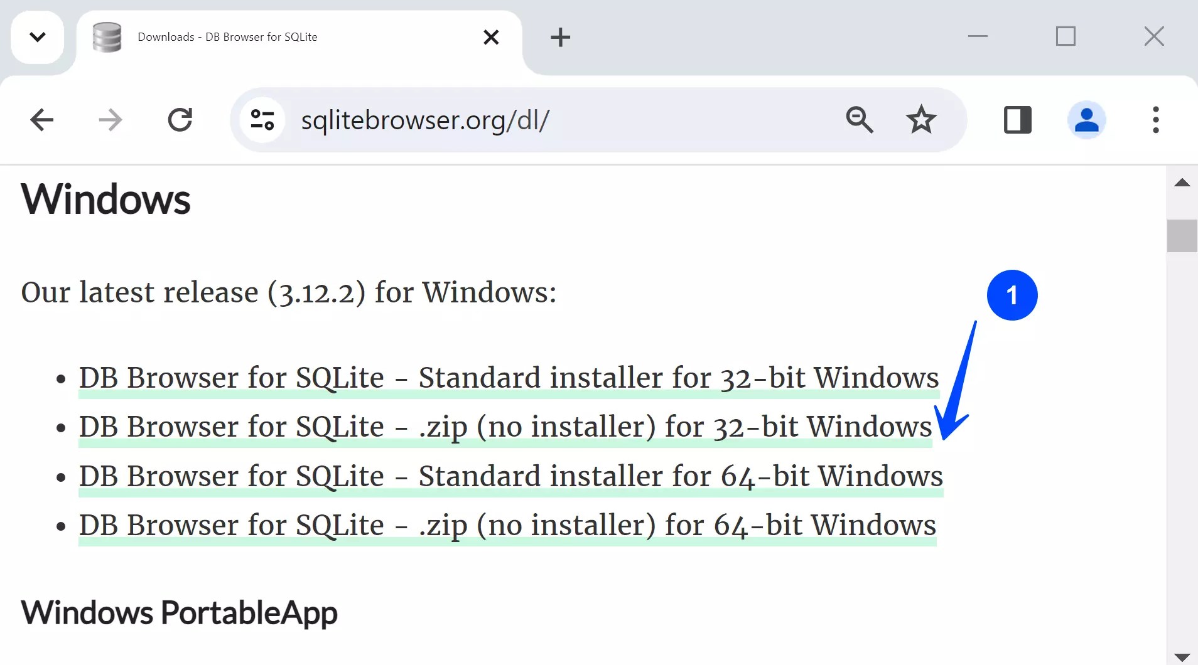The height and width of the screenshot is (665, 1198).
Task: Open the zoom magnifier in address bar
Action: point(860,120)
